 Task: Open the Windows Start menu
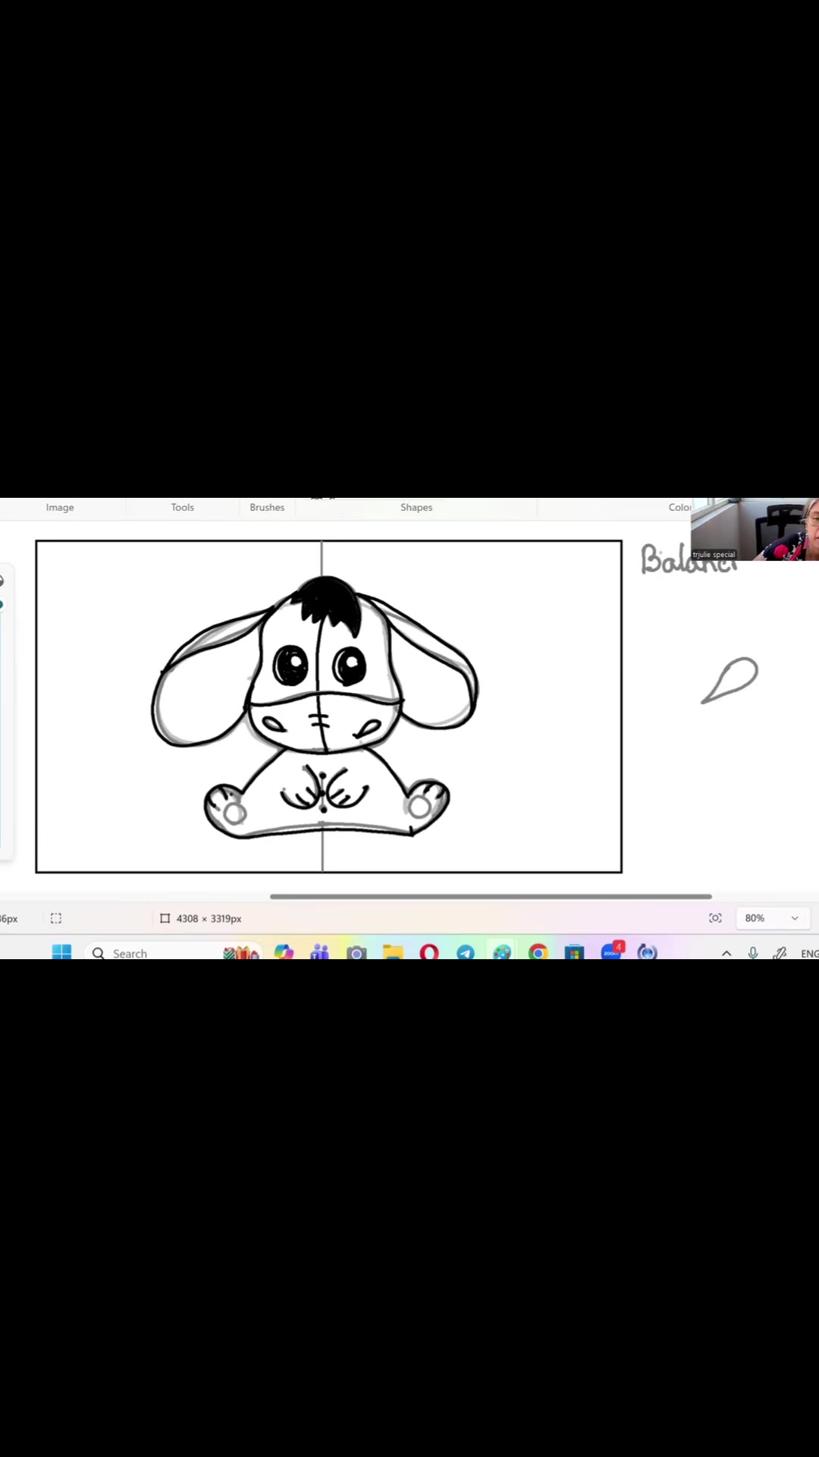61,952
